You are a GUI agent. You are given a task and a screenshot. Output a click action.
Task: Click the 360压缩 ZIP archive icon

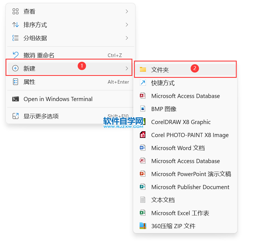point(143,226)
